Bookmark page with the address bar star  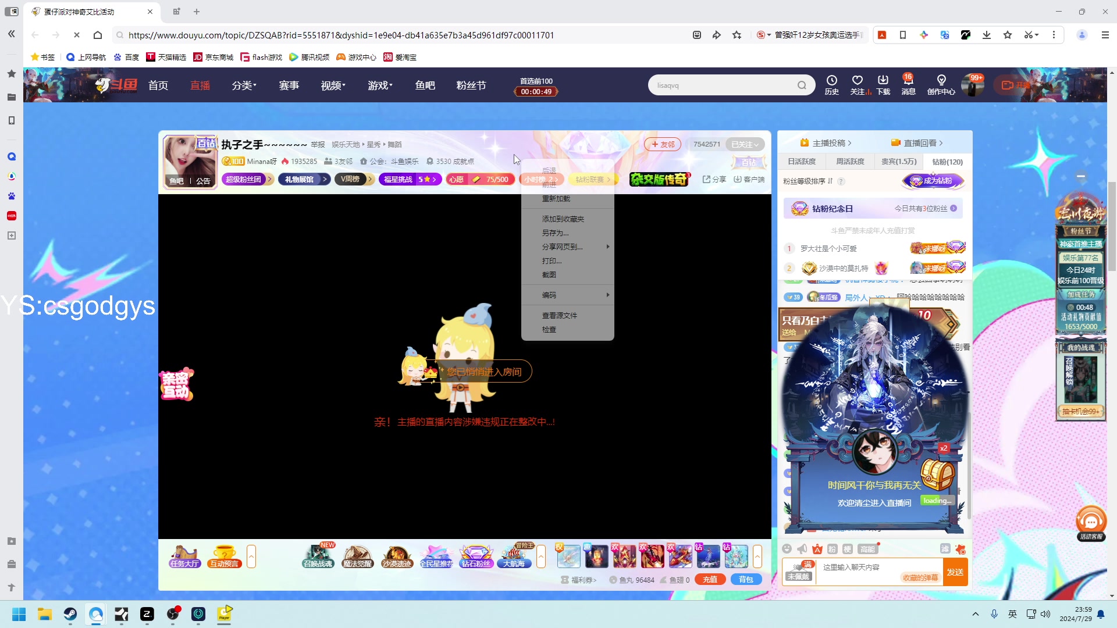pyautogui.click(x=737, y=35)
